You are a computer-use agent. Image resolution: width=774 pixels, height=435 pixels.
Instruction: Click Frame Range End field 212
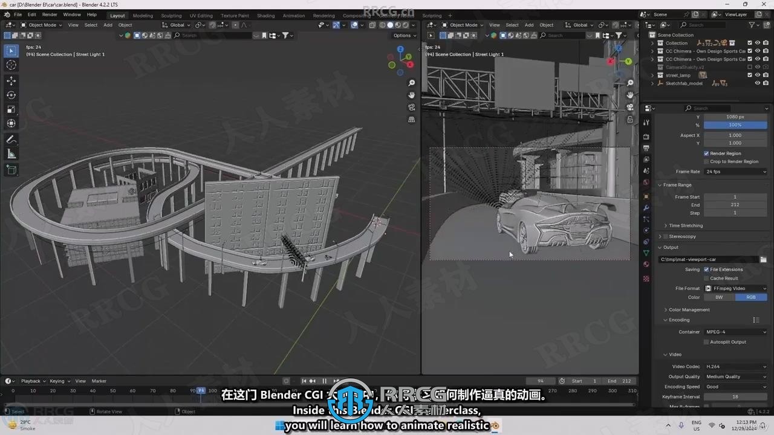click(x=735, y=205)
